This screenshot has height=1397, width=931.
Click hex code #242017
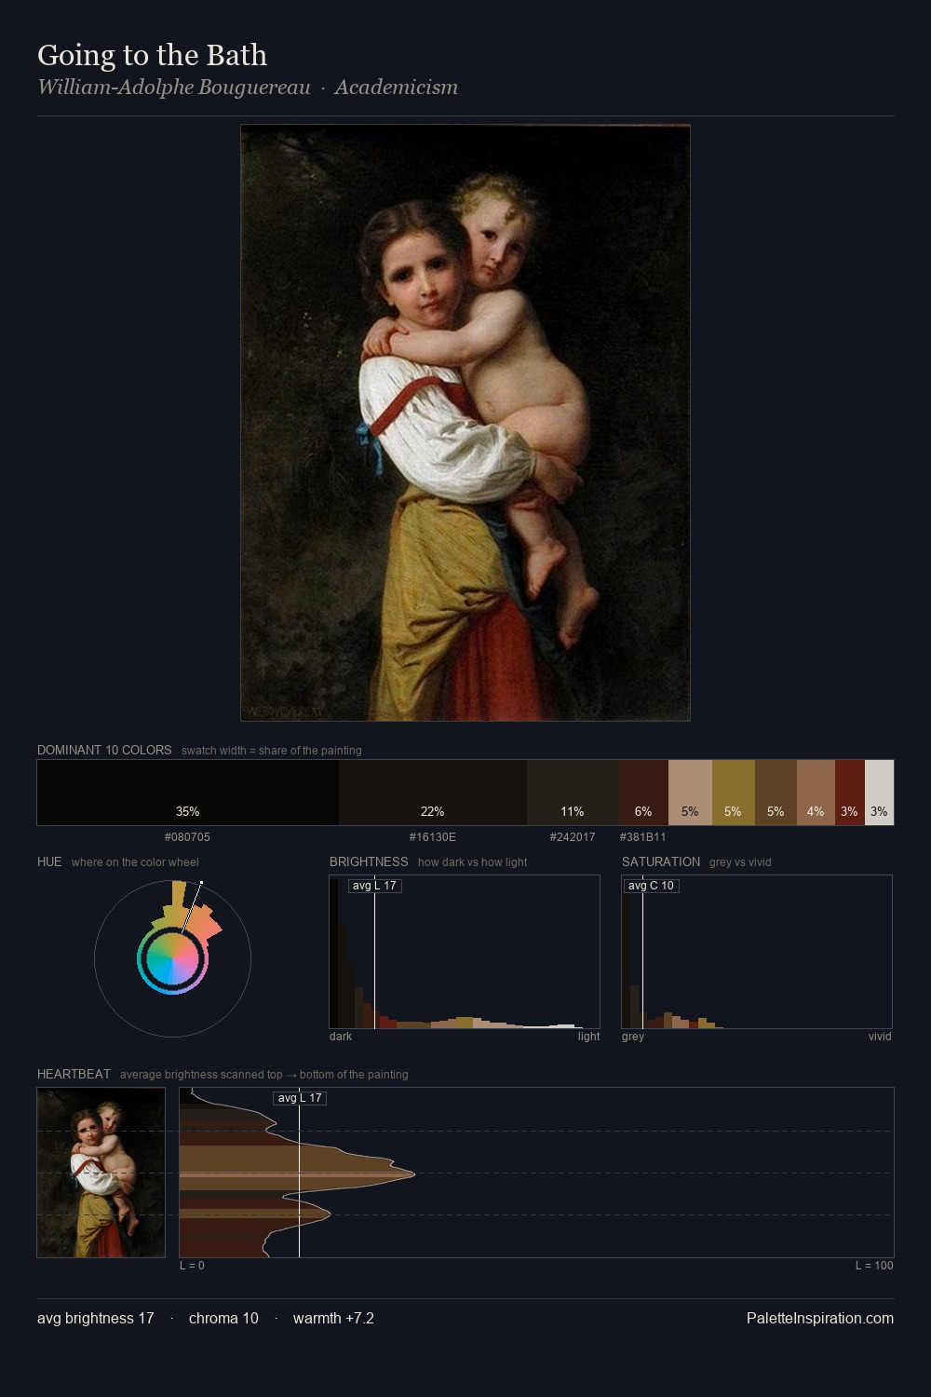(x=573, y=837)
